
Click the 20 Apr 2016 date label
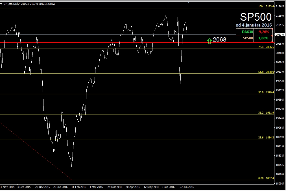pyautogui.click(x=133, y=187)
